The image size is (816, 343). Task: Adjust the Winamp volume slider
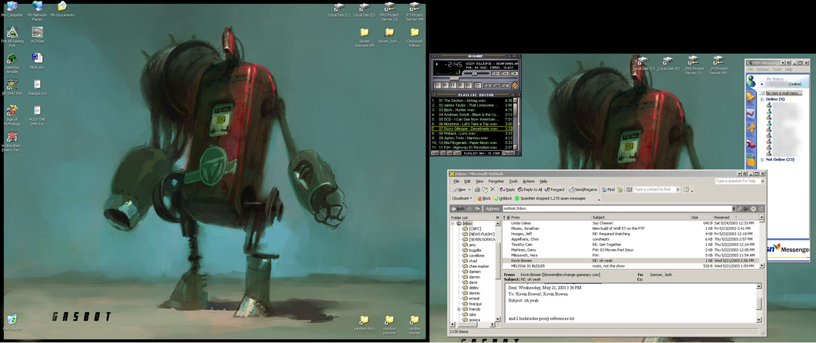476,74
